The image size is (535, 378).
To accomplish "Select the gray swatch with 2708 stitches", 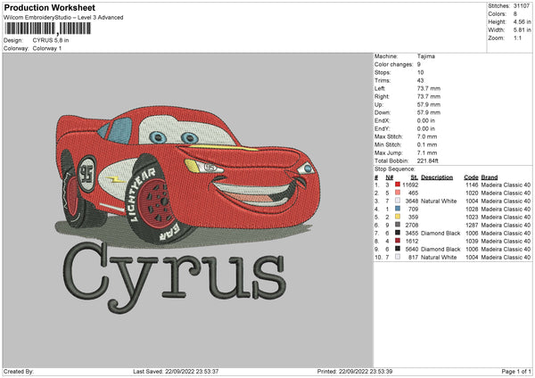I will 398,224.
